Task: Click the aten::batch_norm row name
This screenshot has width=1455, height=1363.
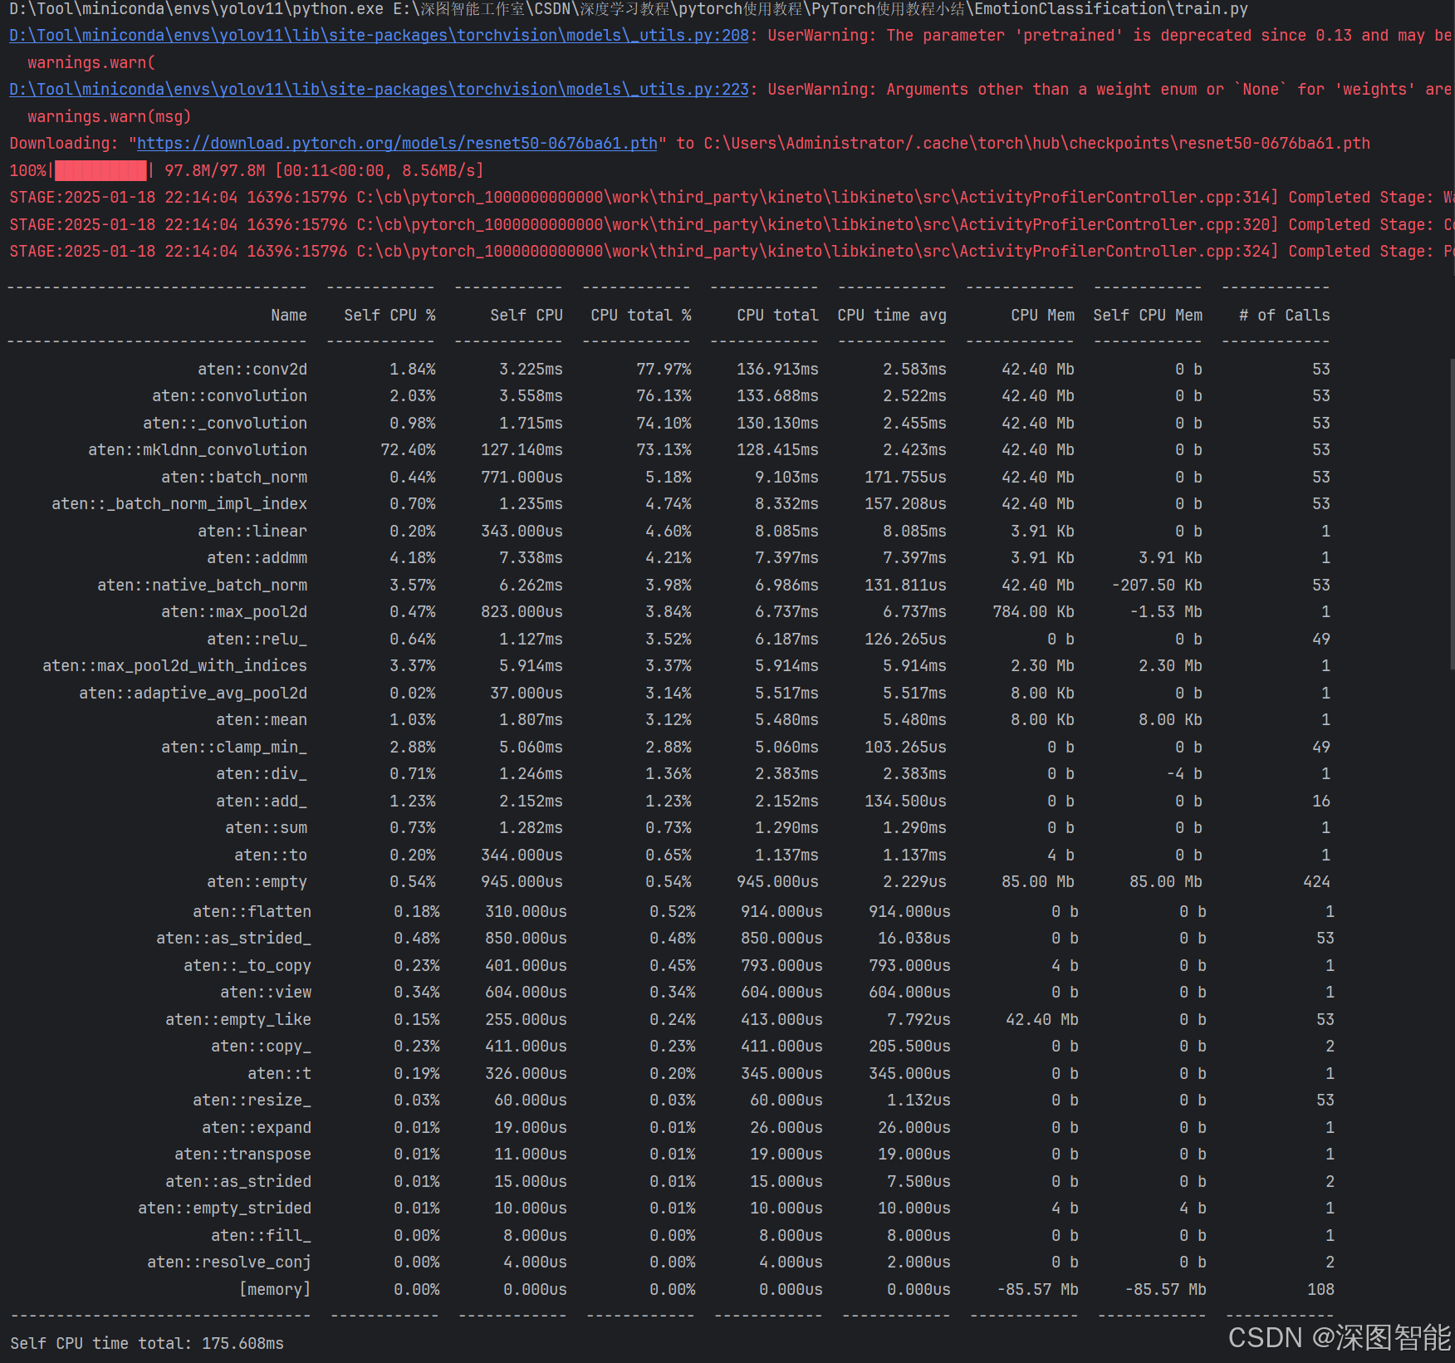Action: [x=234, y=478]
